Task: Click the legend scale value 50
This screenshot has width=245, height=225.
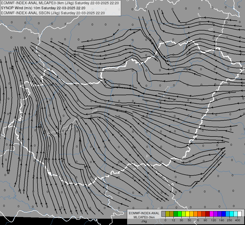Action: pyautogui.click(x=189, y=220)
